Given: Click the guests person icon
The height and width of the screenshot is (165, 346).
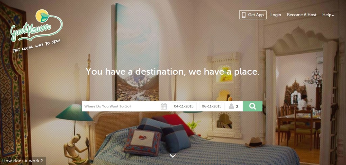Looking at the screenshot, I should (x=231, y=106).
